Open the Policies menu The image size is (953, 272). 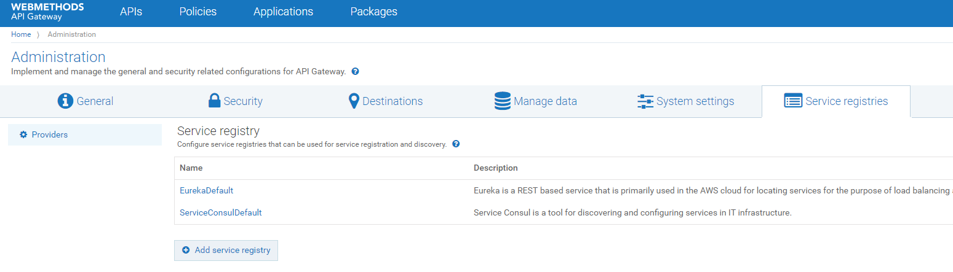(197, 12)
